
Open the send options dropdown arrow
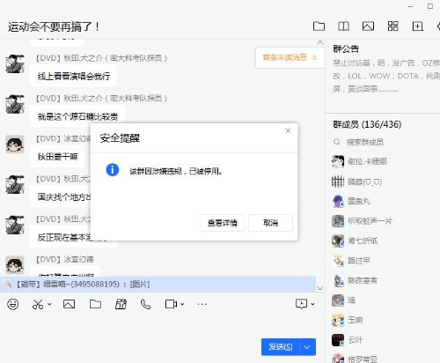tap(307, 347)
